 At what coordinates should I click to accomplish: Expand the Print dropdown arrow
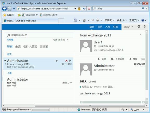(102, 20)
